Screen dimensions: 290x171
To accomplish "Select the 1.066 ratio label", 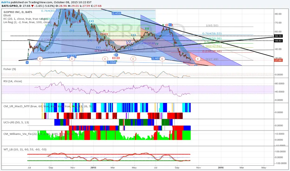I will click(x=111, y=62).
